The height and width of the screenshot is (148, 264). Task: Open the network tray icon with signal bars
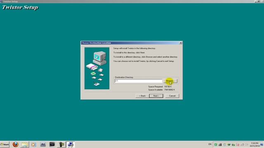[242, 144]
